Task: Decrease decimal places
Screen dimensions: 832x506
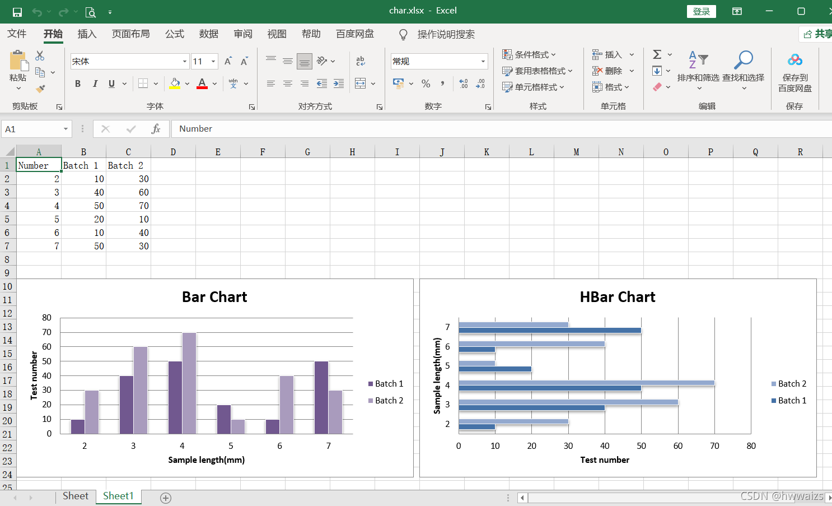Action: (x=480, y=83)
